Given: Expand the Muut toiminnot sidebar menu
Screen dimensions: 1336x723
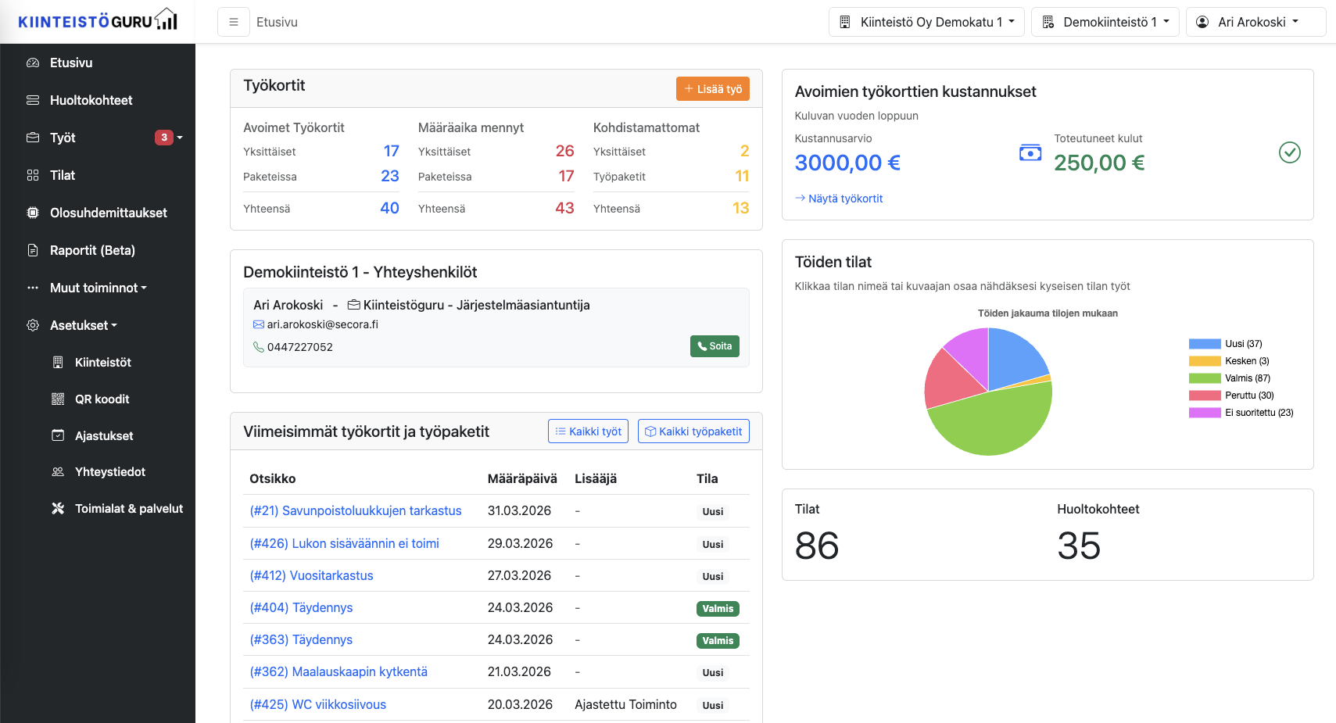Looking at the screenshot, I should coord(98,288).
